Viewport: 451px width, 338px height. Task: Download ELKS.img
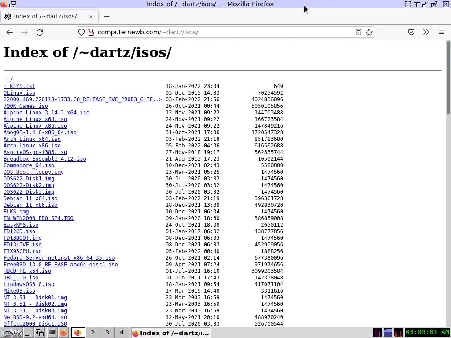click(16, 212)
